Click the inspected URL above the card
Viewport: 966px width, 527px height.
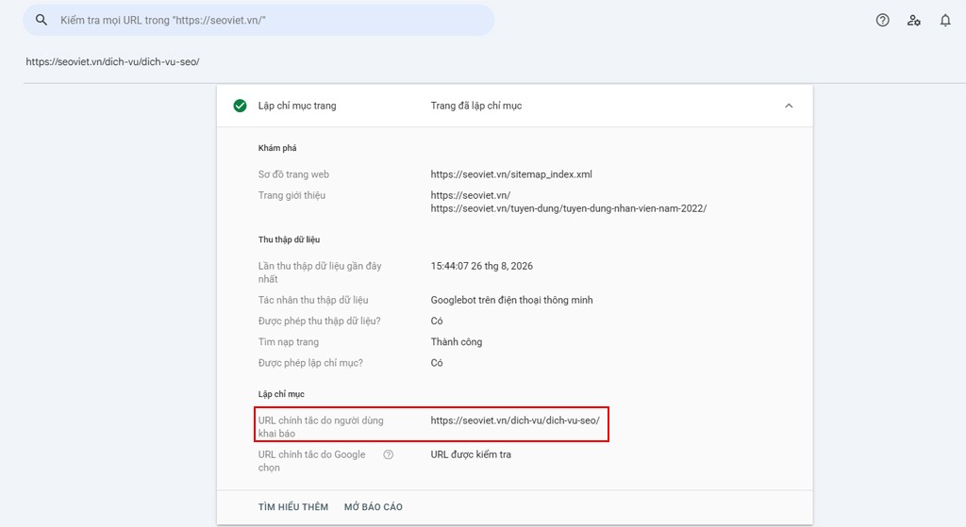[x=113, y=61]
